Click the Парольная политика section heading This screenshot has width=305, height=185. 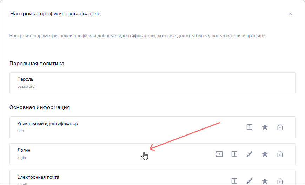pos(37,64)
